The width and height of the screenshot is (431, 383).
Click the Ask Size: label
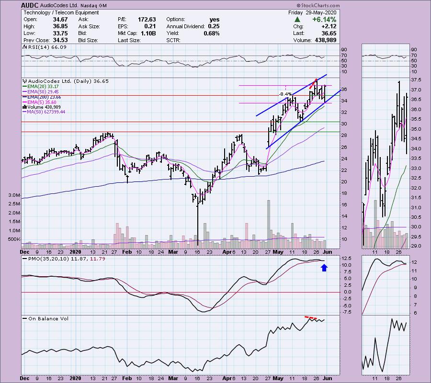tap(89, 26)
